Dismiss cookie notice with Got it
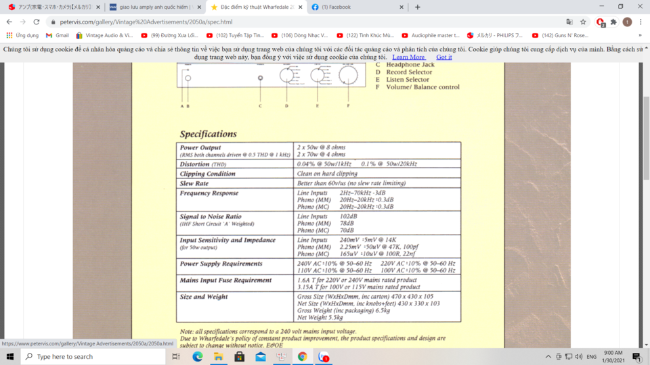This screenshot has height=365, width=650. [443, 57]
